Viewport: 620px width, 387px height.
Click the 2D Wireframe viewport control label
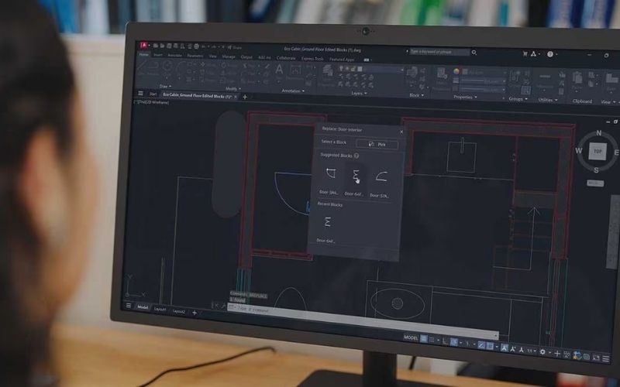[x=158, y=102]
